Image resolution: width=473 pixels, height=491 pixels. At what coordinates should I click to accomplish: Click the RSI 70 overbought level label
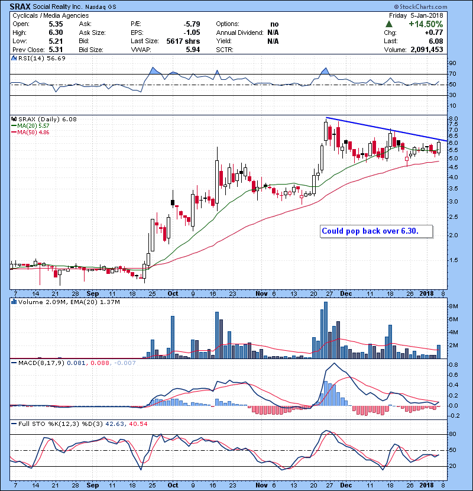coord(453,74)
